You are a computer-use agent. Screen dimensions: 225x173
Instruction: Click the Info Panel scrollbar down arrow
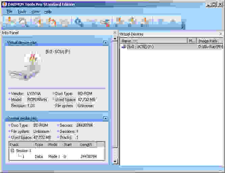pyautogui.click(x=115, y=162)
